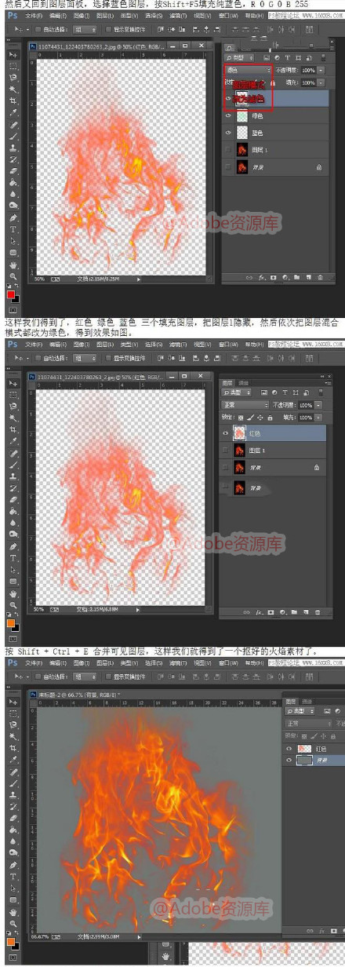Viewport: 345px width, 967px height.
Task: Click the 50% zoom field in the first screenshot's status bar
Action: pos(39,279)
